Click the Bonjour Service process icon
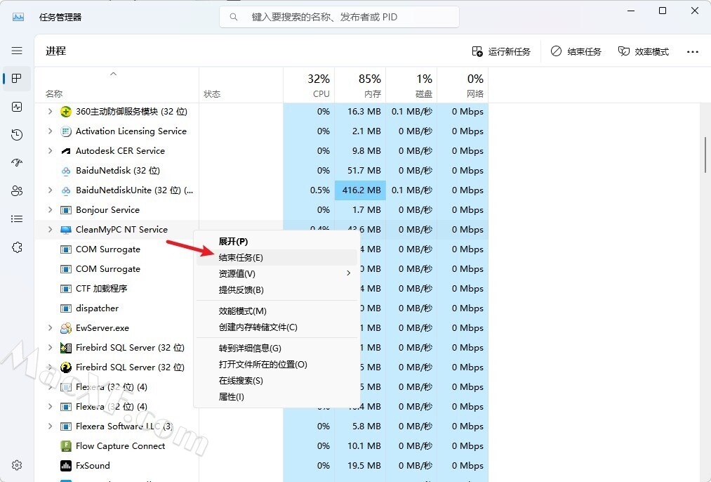This screenshot has width=711, height=482. click(66, 210)
